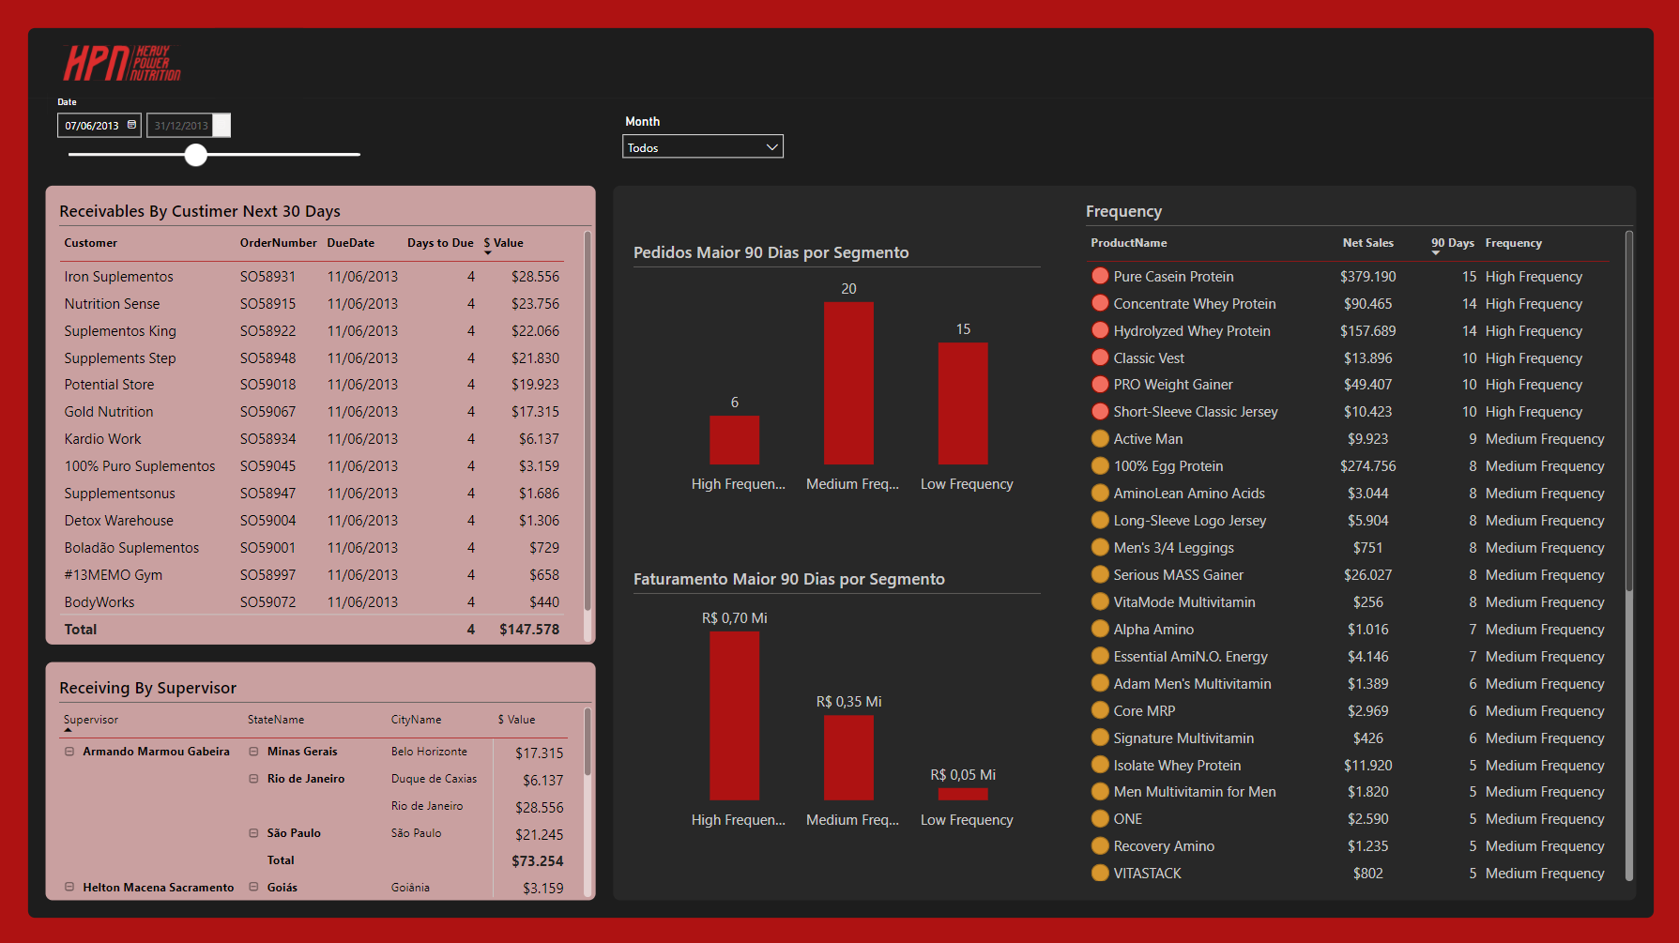Click the $147.578 receivables total value

point(529,630)
